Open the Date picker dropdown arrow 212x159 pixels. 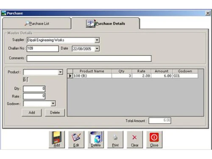(97, 49)
